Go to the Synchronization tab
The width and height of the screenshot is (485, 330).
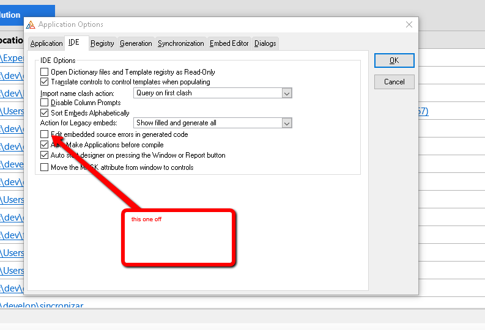[x=180, y=43]
